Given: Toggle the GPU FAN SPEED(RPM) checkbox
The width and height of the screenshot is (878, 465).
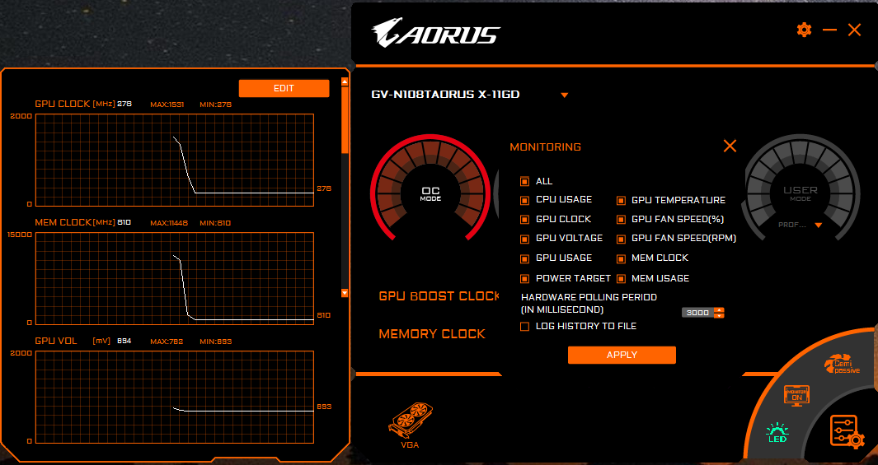Looking at the screenshot, I should click(621, 239).
